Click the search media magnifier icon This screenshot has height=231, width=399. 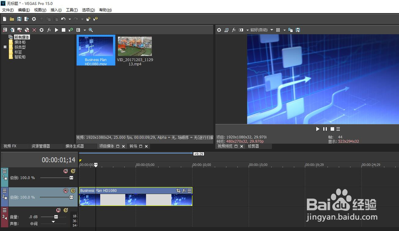[91, 30]
